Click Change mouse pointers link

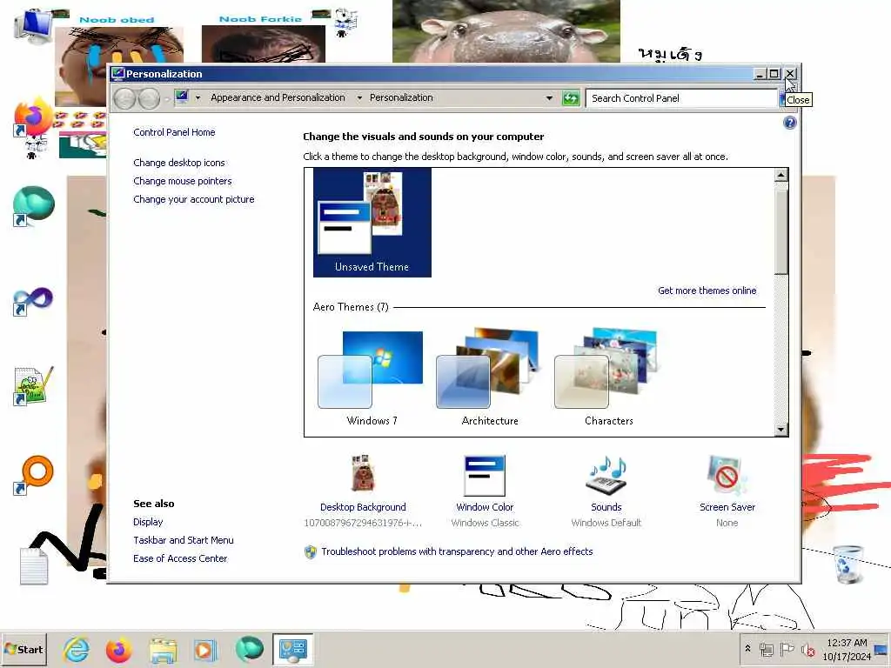pyautogui.click(x=183, y=181)
